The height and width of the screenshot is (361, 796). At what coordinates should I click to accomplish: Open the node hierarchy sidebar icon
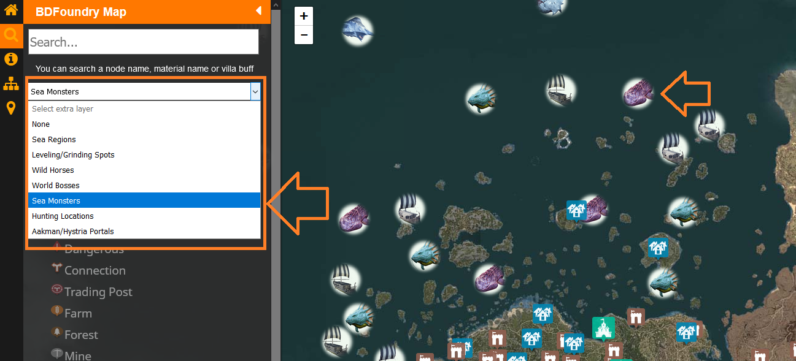pyautogui.click(x=10, y=84)
